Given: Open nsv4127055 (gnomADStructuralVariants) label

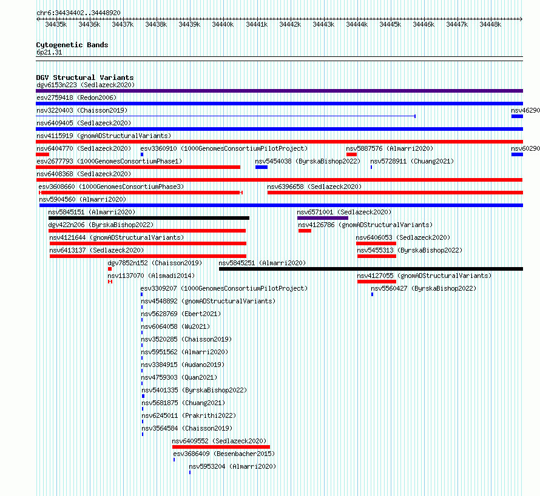Looking at the screenshot, I should coord(424,276).
